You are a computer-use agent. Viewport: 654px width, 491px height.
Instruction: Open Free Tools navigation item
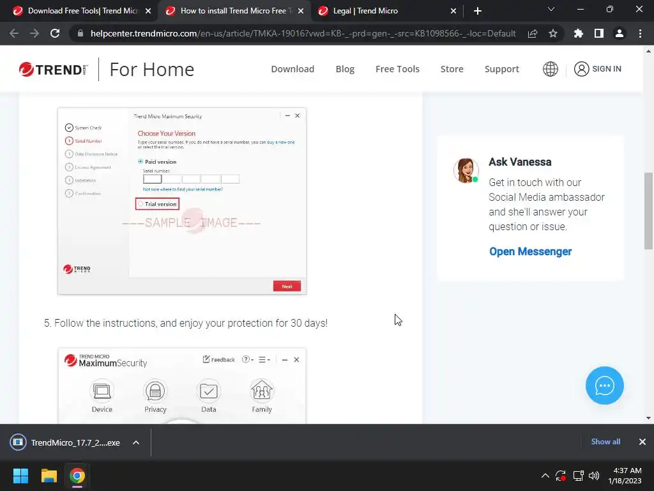pos(397,69)
